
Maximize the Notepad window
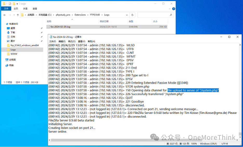click(229, 37)
